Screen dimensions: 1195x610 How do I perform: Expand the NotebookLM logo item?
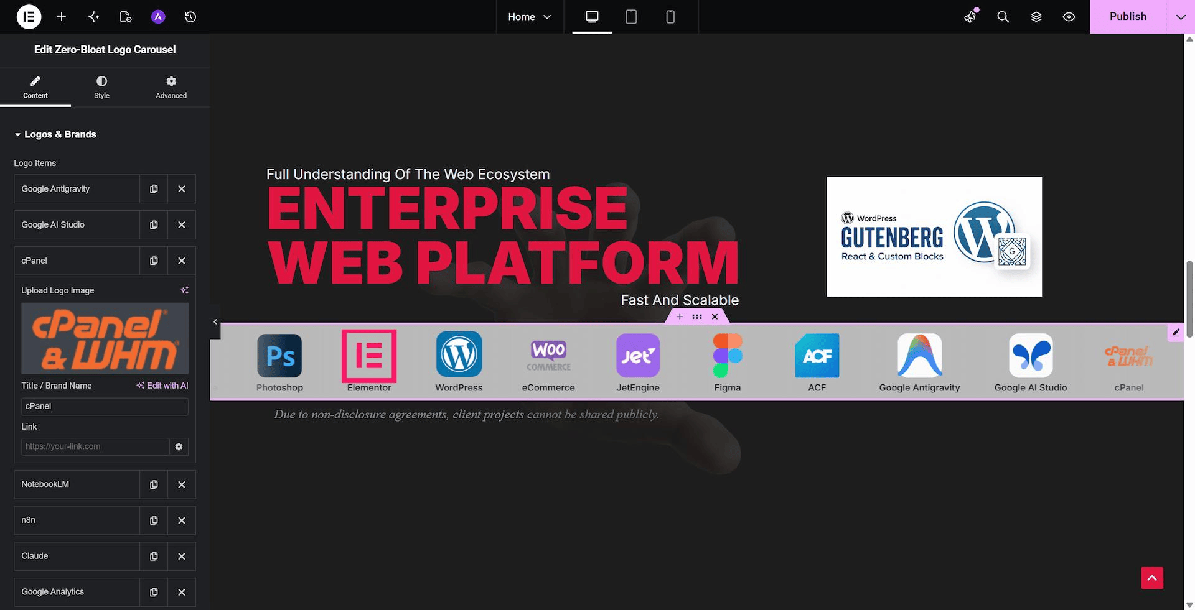click(77, 484)
